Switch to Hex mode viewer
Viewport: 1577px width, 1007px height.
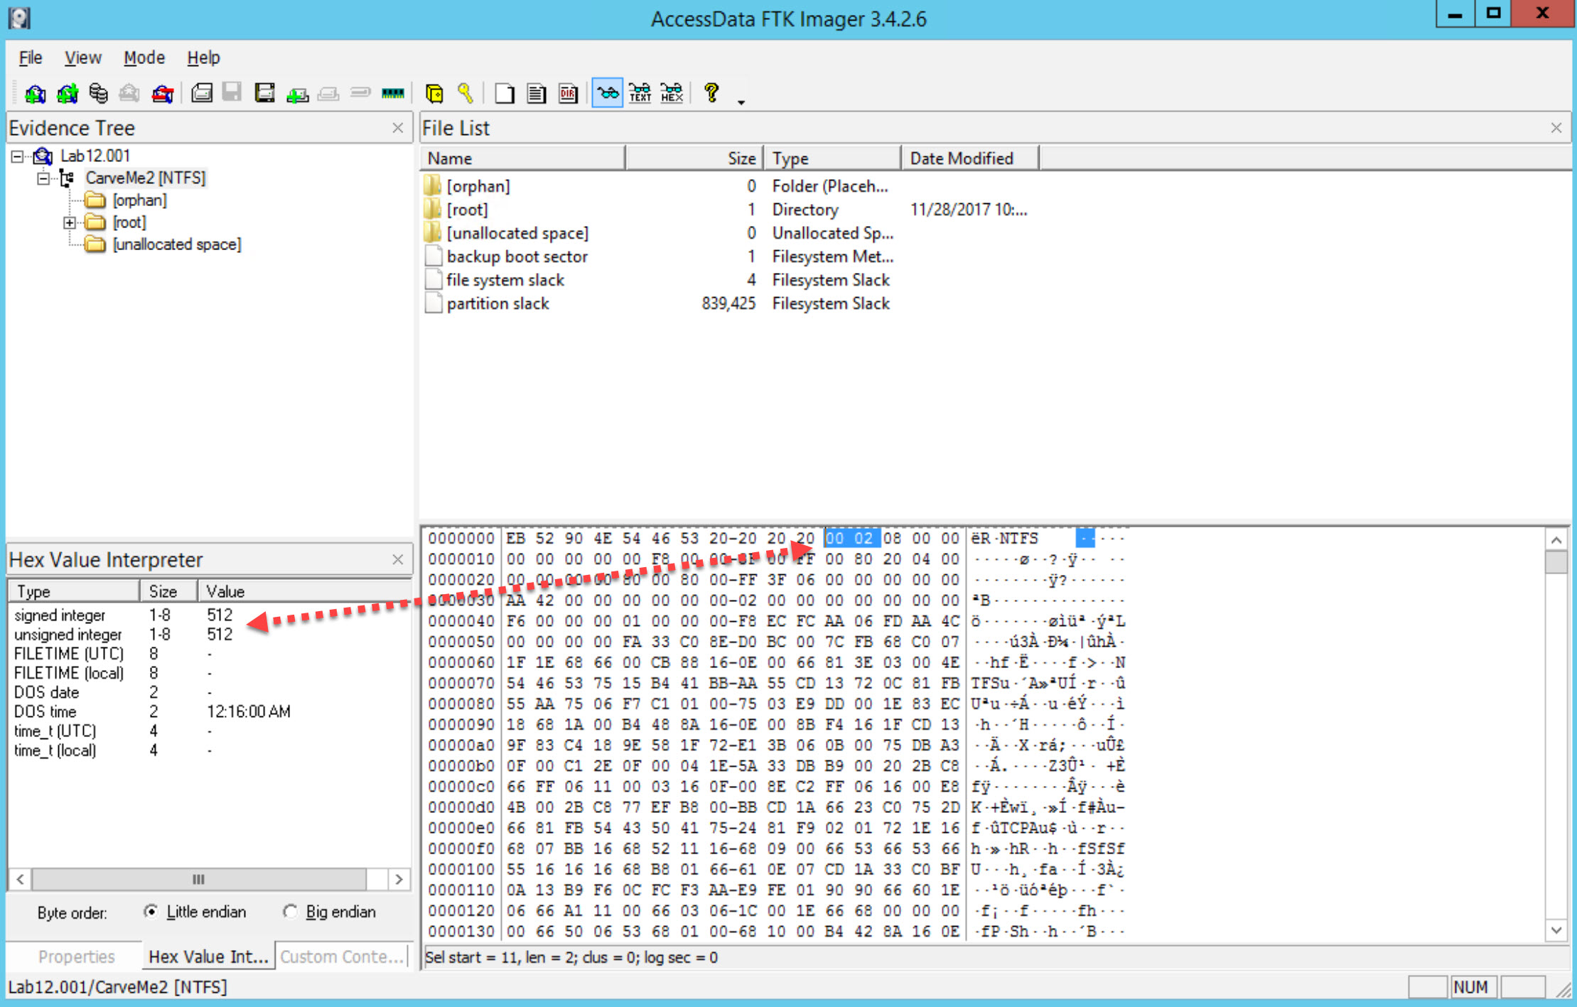click(x=671, y=93)
